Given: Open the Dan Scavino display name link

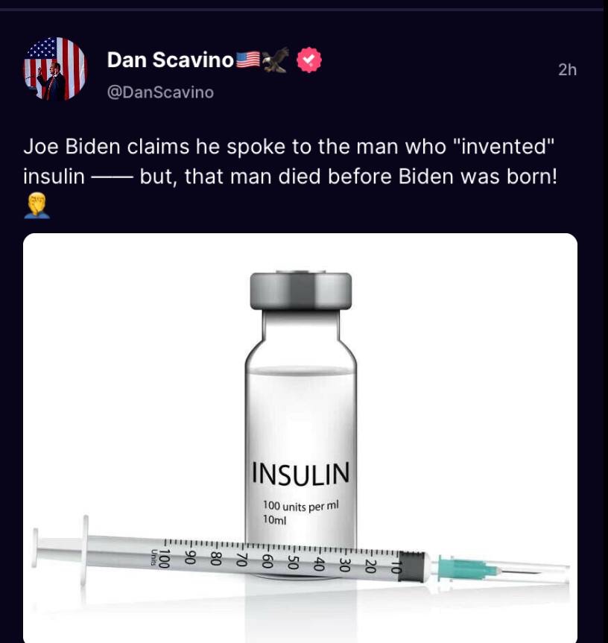Looking at the screenshot, I should click(171, 61).
